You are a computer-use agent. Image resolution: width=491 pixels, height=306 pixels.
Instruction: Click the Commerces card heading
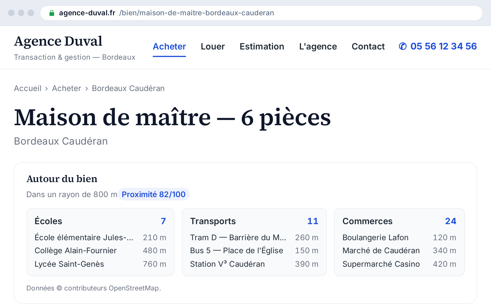tap(367, 221)
